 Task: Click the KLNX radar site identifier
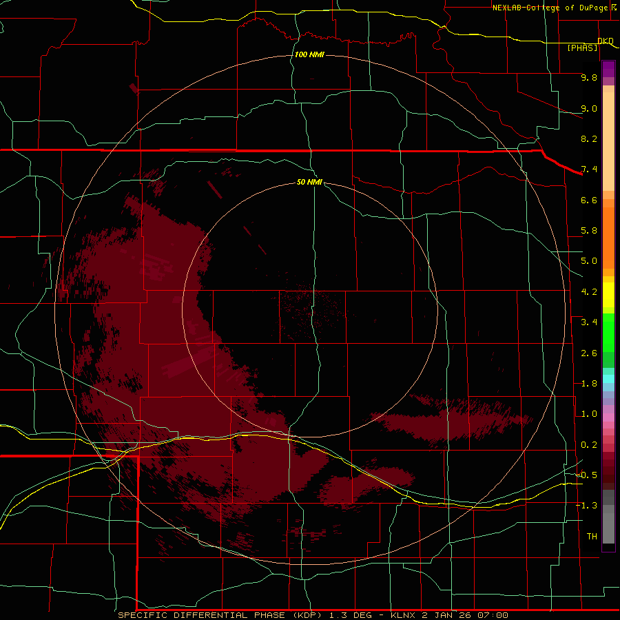pyautogui.click(x=403, y=615)
